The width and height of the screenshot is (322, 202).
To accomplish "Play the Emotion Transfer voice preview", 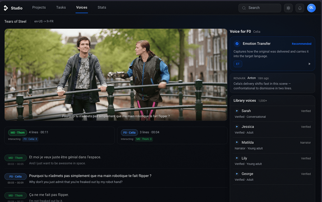I will [x=309, y=64].
